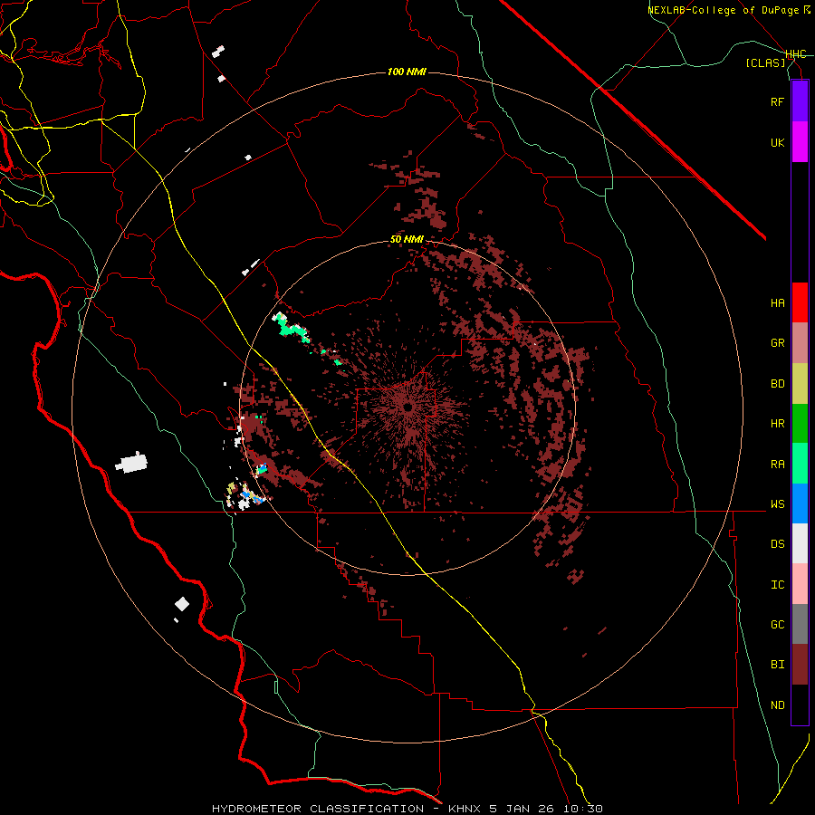Select the GR pink legend swatch
This screenshot has width=815, height=815.
click(x=800, y=342)
